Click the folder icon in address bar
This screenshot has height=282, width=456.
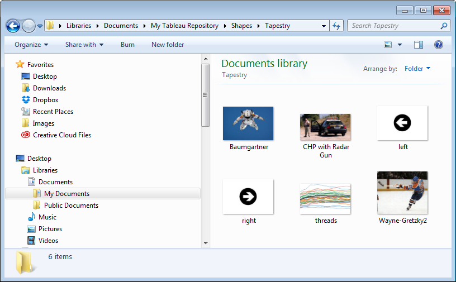click(50, 25)
